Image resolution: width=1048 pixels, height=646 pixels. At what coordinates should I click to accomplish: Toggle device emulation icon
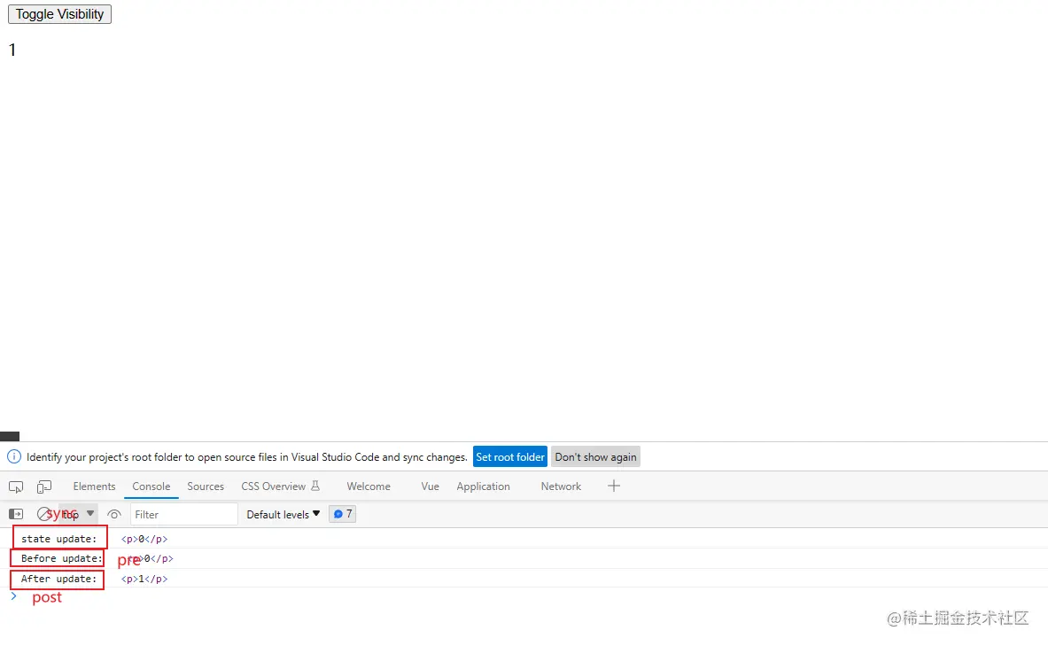[x=44, y=486]
